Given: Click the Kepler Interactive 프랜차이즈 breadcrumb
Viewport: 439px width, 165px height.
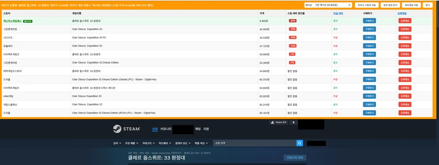Looking at the screenshot, I should click(x=166, y=152).
